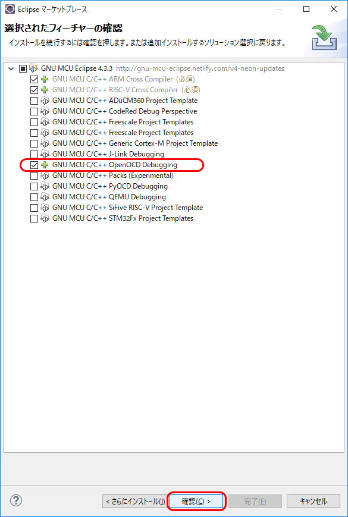Check the ADuCM360 Project Template checkbox
This screenshot has width=348, height=517.
pyautogui.click(x=34, y=101)
